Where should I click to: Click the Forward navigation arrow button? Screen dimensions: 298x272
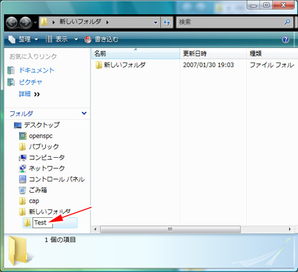click(x=26, y=23)
